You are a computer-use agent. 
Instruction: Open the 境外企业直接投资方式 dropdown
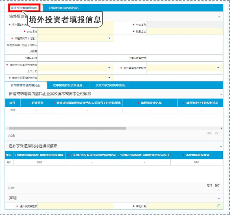[109, 78]
